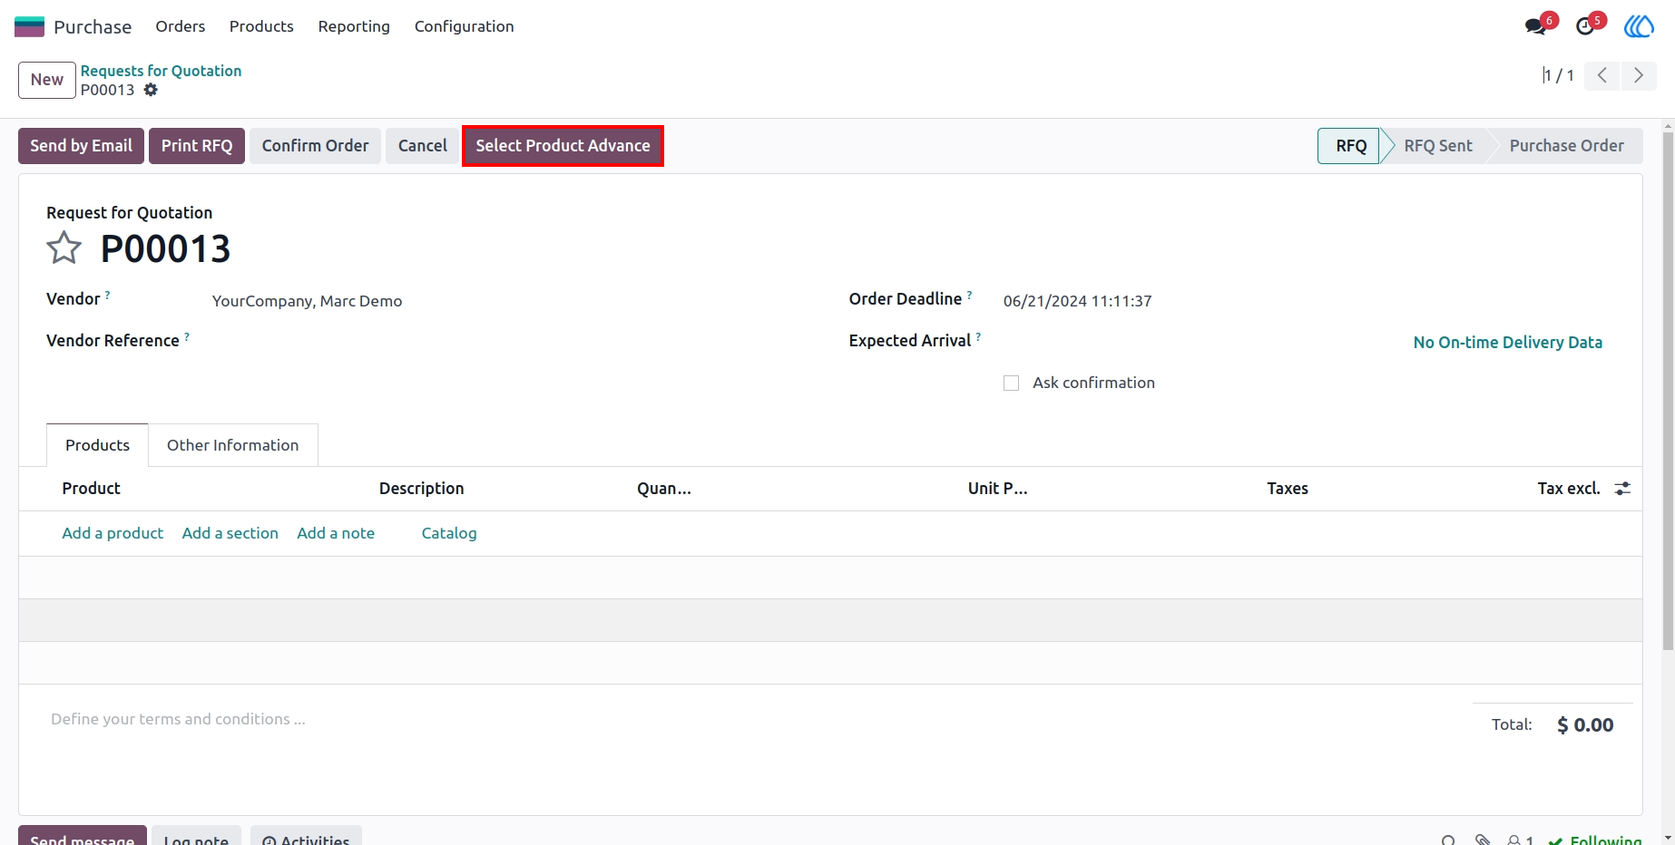Image resolution: width=1675 pixels, height=845 pixels.
Task: Click the Expected Arrival help question mark
Action: pyautogui.click(x=978, y=336)
